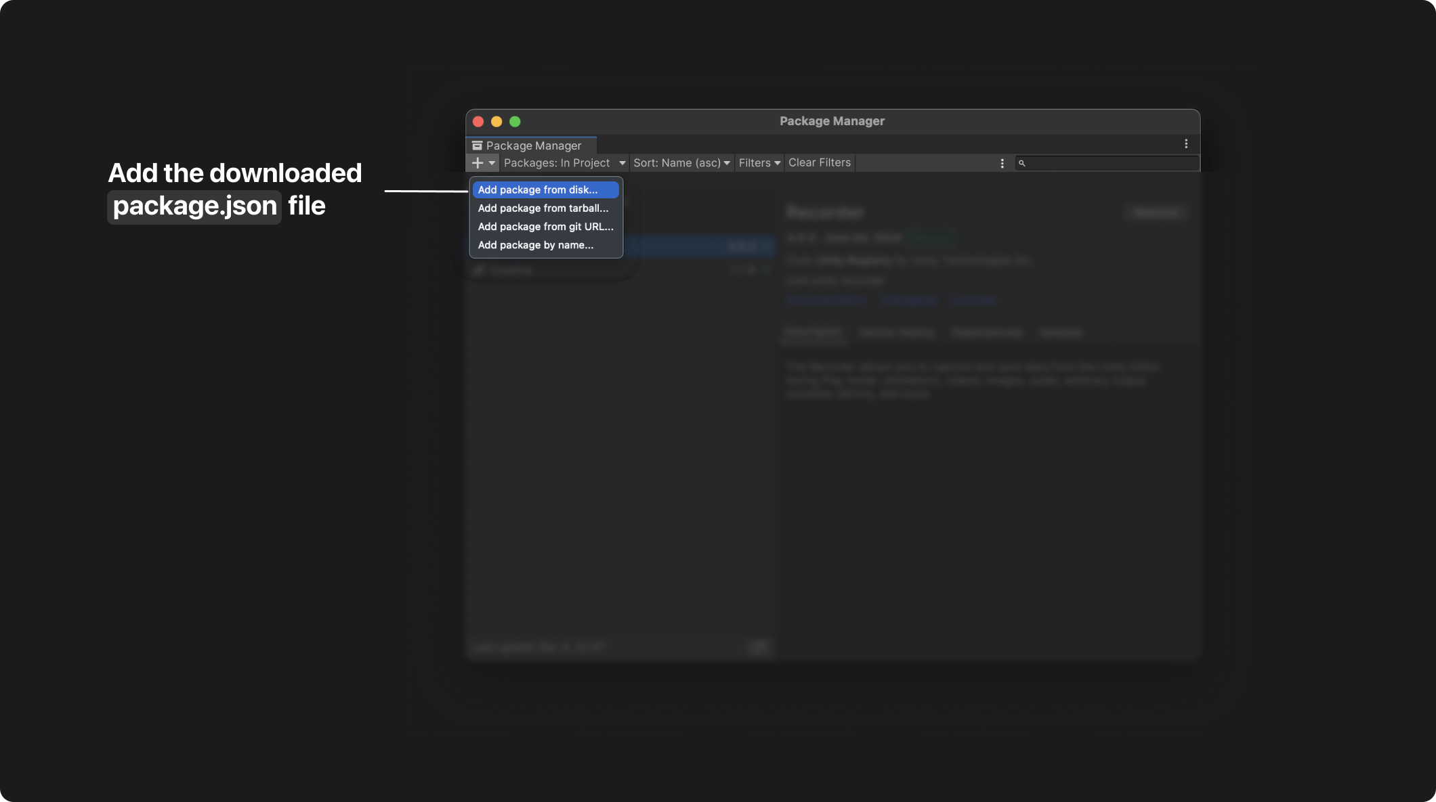Expand the Filters dropdown
This screenshot has width=1436, height=802.
click(x=759, y=163)
